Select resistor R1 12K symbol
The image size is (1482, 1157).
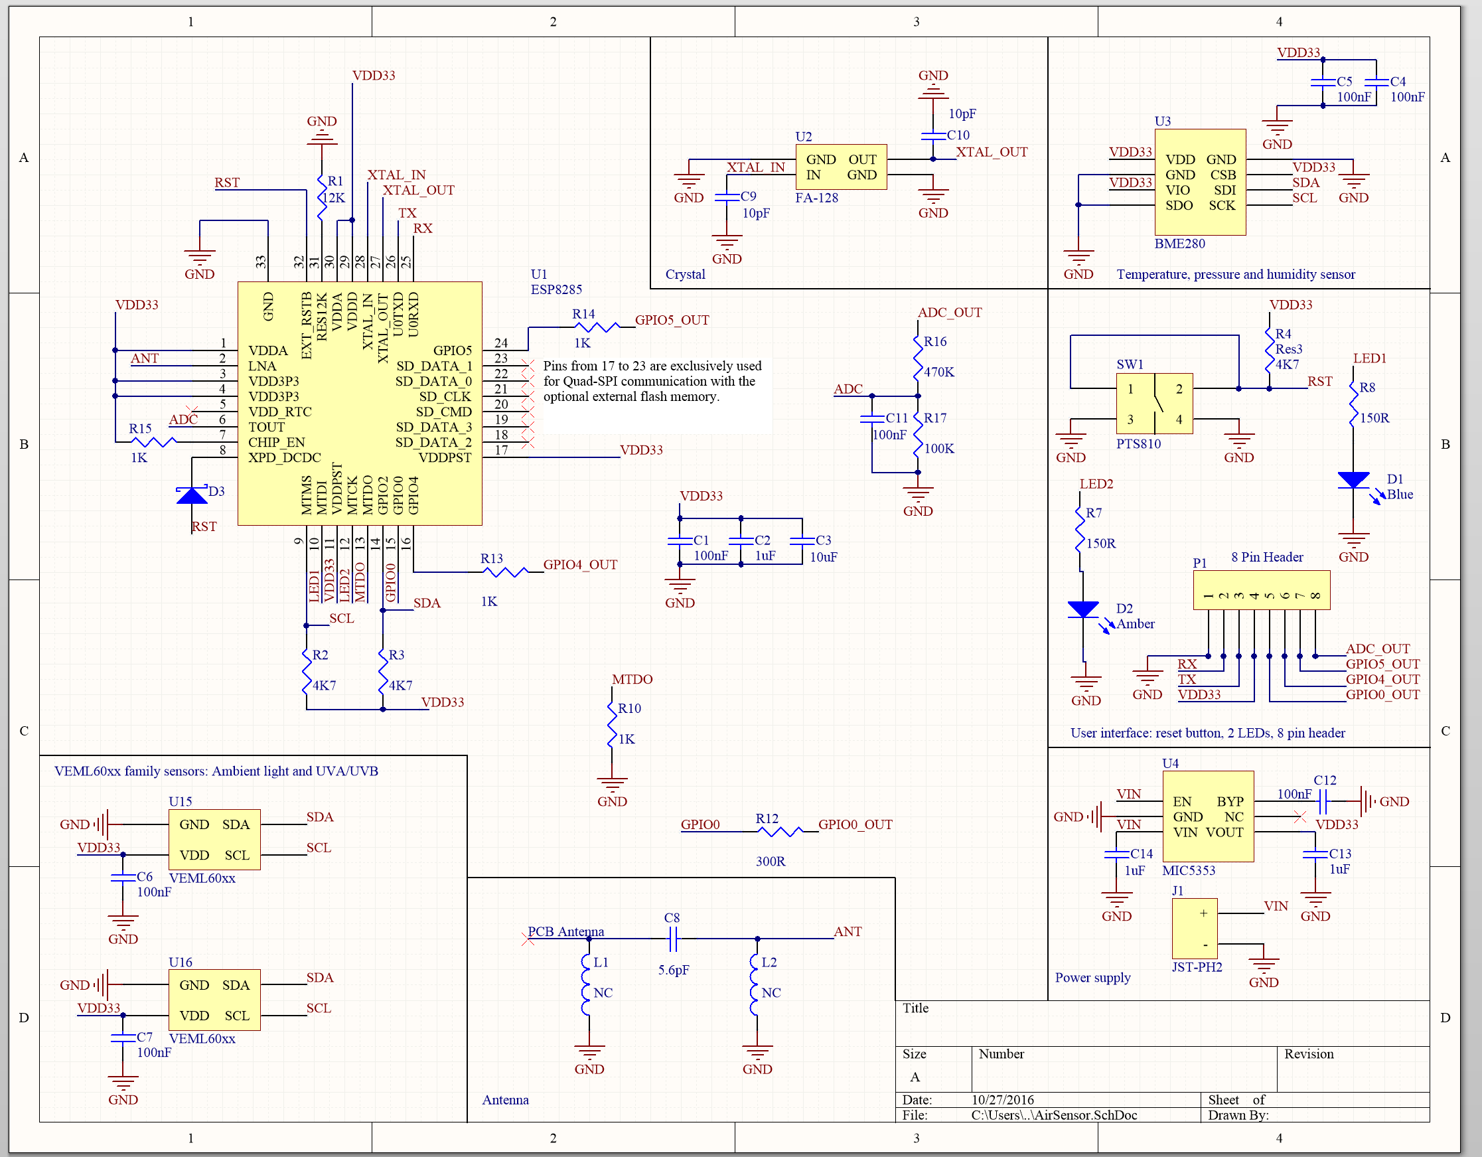click(323, 197)
